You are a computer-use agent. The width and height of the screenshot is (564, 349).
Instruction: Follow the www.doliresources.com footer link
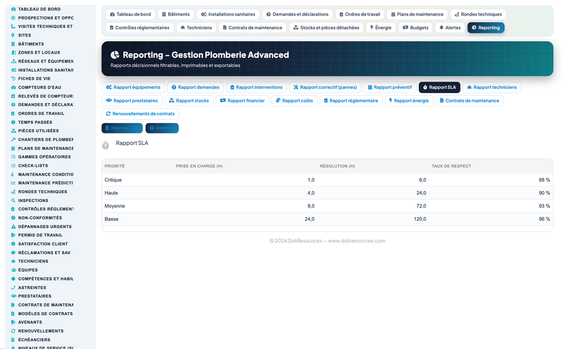(x=357, y=241)
